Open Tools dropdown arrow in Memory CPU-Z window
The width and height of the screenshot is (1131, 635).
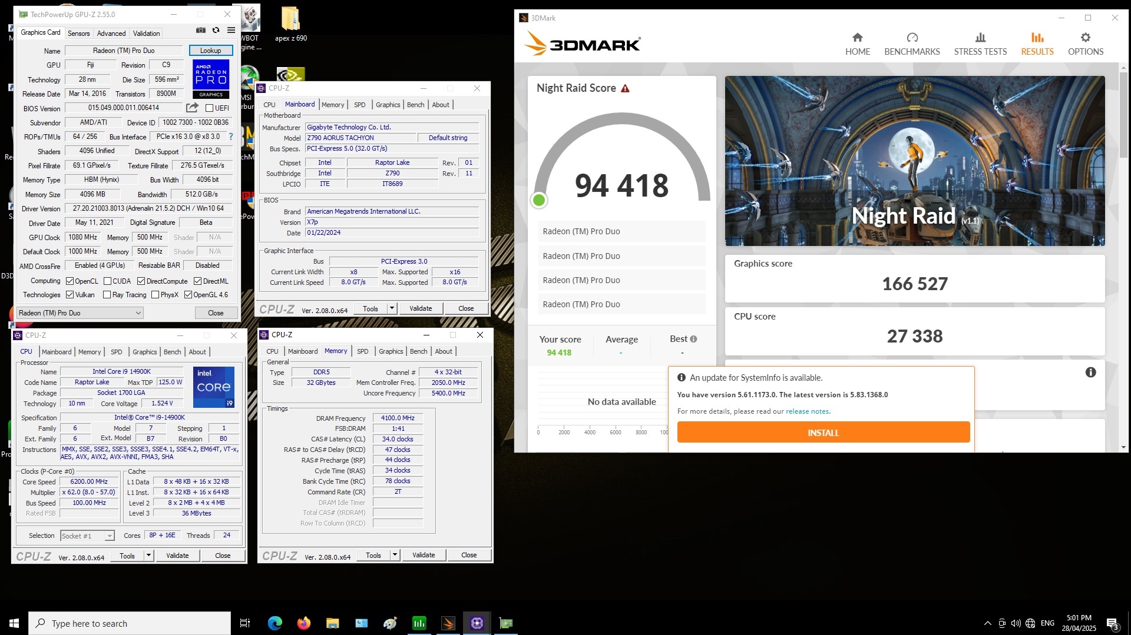[395, 555]
